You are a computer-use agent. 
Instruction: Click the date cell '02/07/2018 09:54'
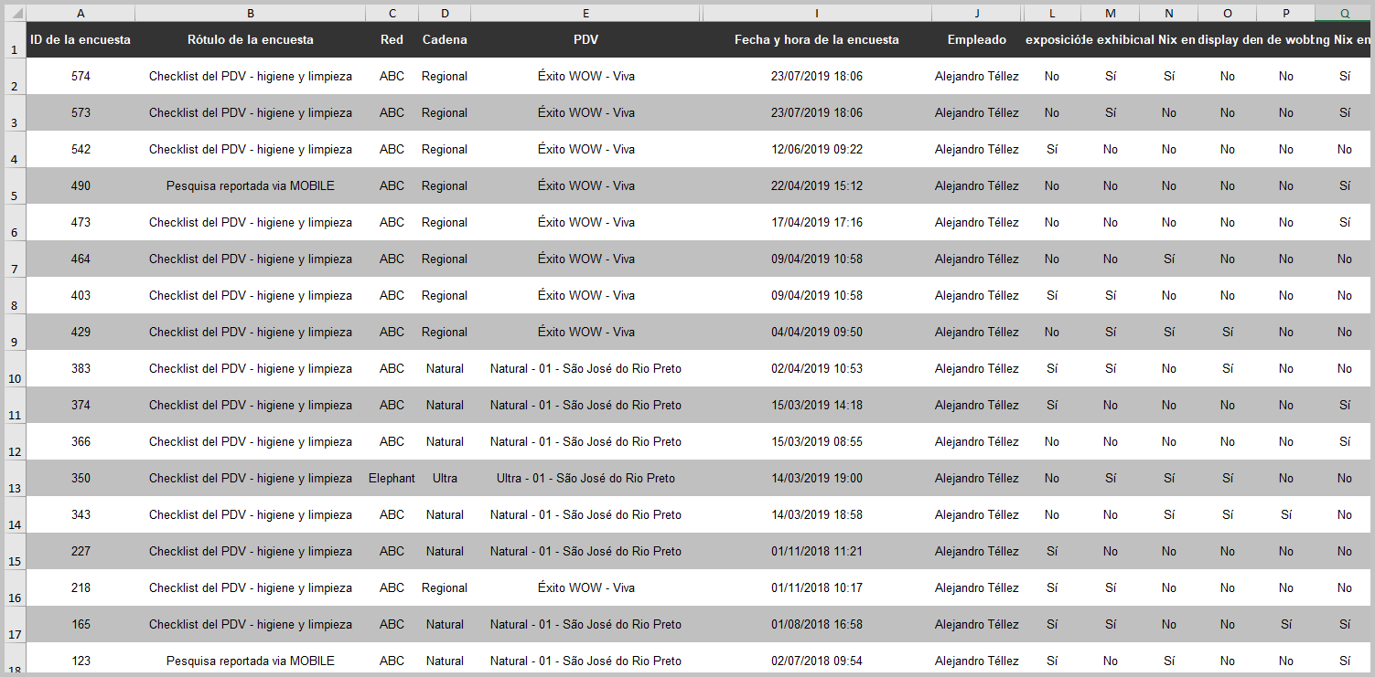[816, 661]
